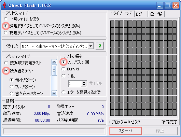The height and width of the screenshot is (137, 181).
Task: Click the 読取速度 0.00 MB/s value
Action: tap(42, 113)
